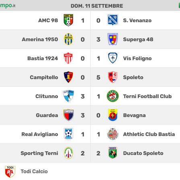Screen dimensions: 180x180
Task: Open the Bevagna yellow and blue badge
Action: point(113,115)
